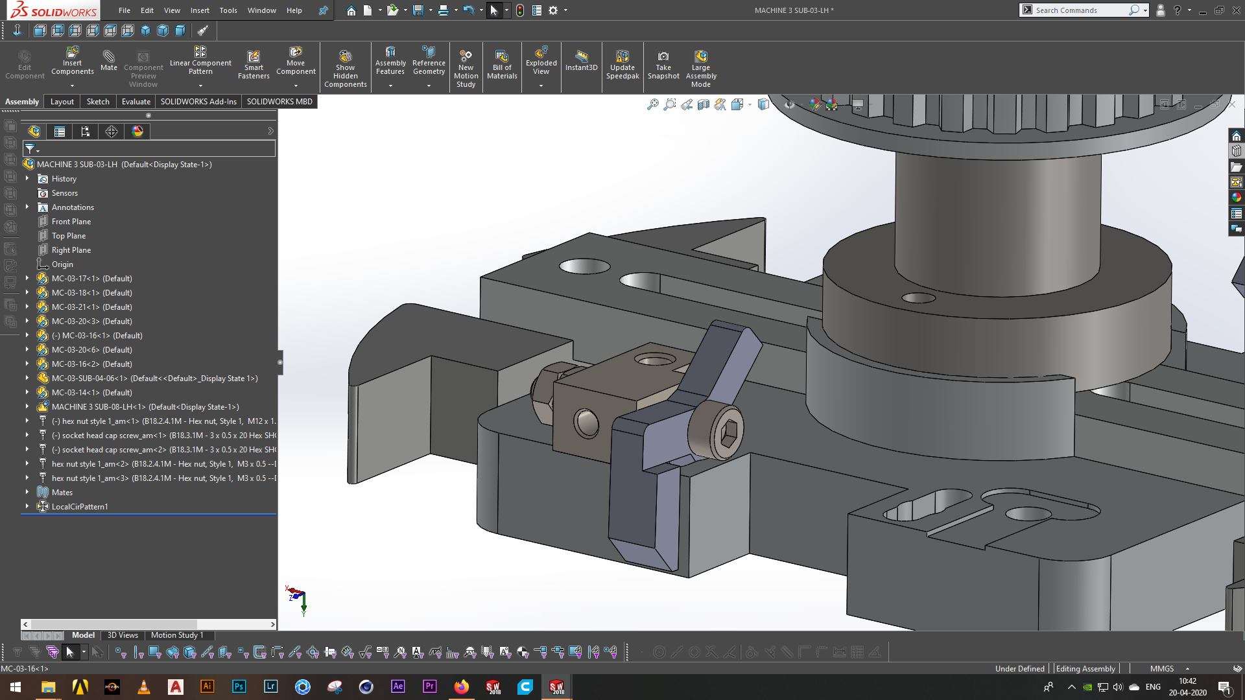Switch to the 3D Views tab
The image size is (1245, 700).
(x=123, y=635)
